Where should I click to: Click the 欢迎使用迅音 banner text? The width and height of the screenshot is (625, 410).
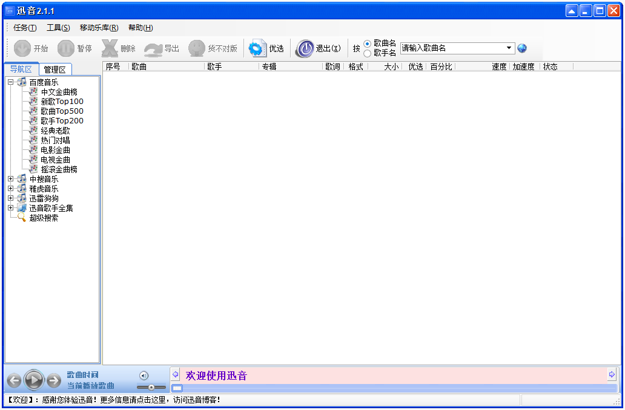pyautogui.click(x=216, y=376)
